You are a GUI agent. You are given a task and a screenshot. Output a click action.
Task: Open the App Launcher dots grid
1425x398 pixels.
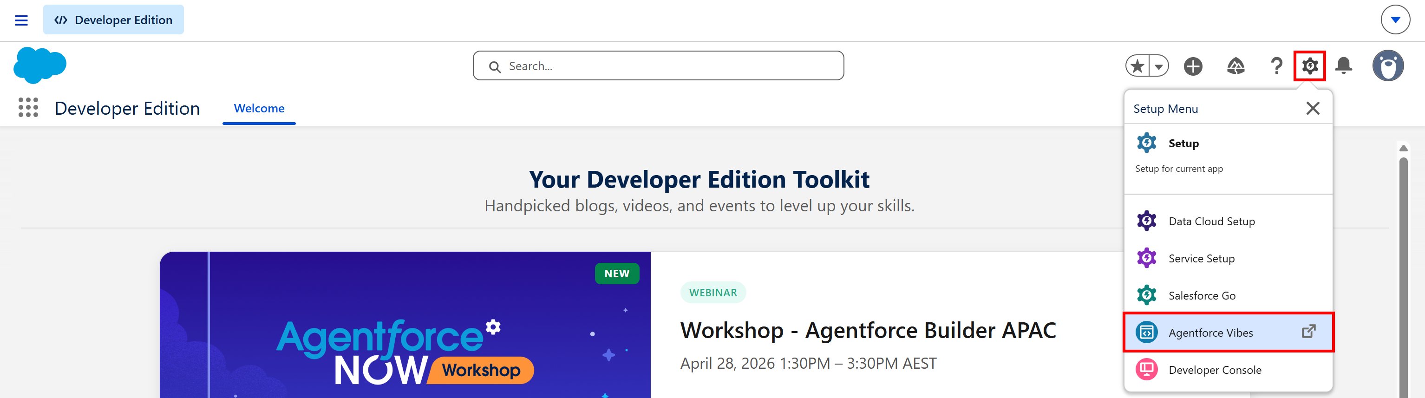28,108
